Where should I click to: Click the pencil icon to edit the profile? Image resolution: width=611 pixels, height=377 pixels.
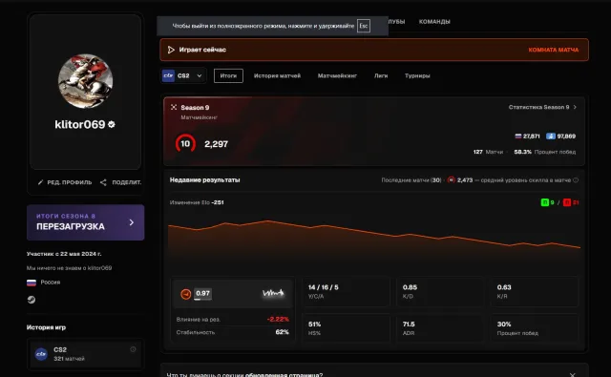(40, 182)
